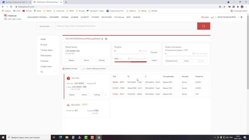Click the third button under total balance
249x140 pixels.
pos(102,60)
